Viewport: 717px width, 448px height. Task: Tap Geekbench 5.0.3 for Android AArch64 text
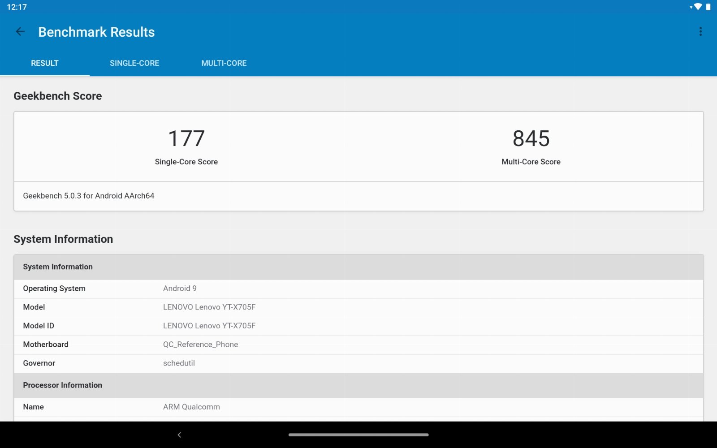(89, 196)
